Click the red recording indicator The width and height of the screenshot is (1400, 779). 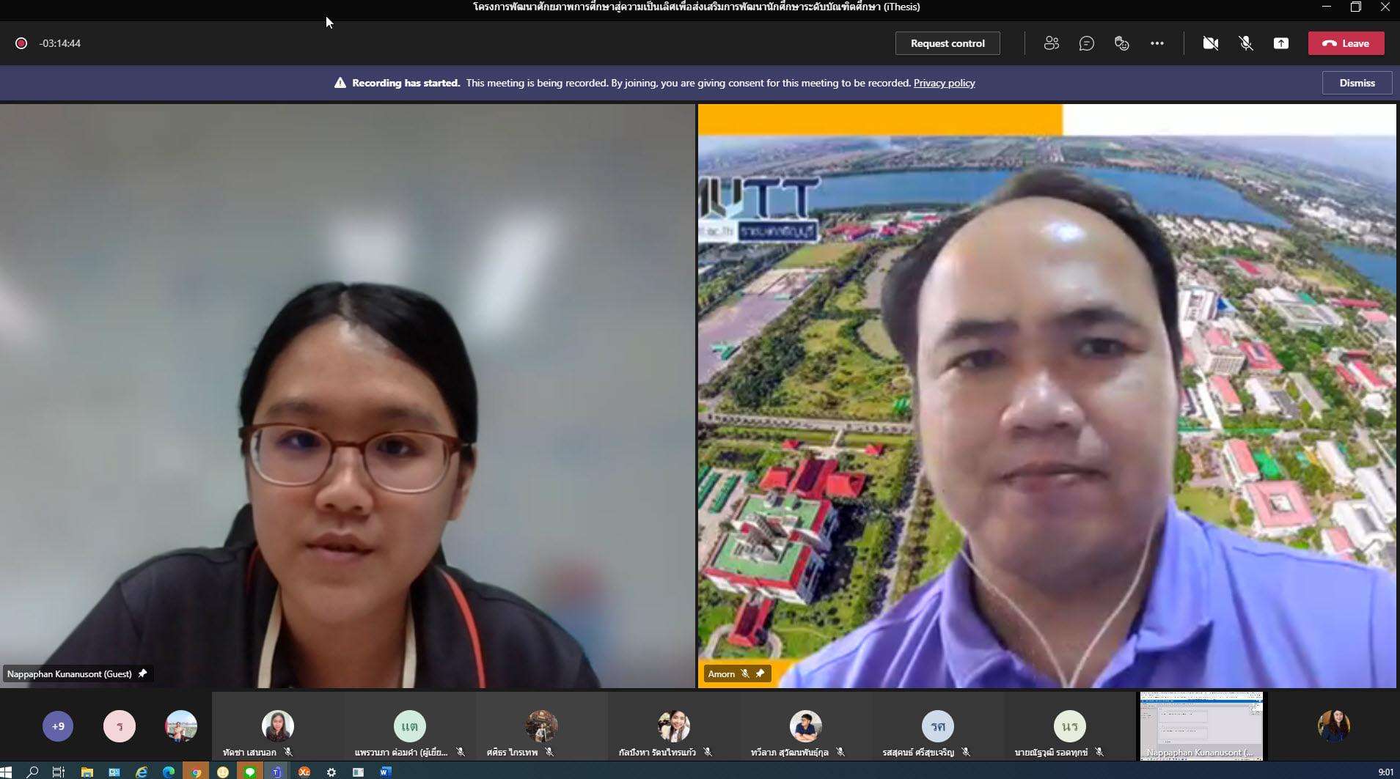(x=21, y=43)
